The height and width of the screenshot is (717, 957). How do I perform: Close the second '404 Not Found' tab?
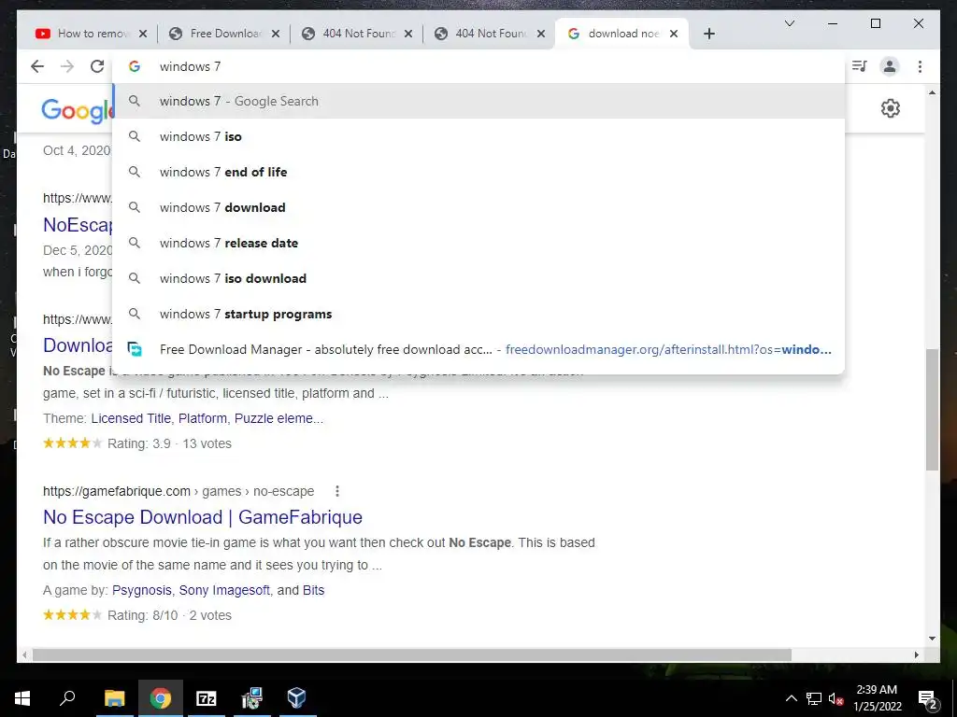[x=541, y=35]
